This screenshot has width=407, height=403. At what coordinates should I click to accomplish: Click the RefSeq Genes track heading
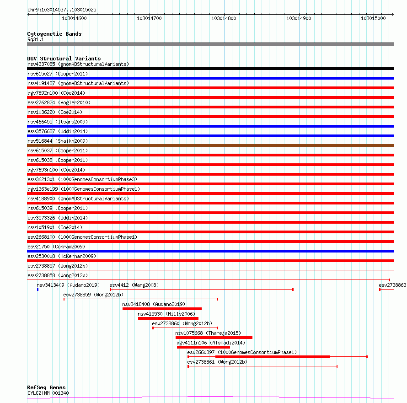(x=46, y=387)
